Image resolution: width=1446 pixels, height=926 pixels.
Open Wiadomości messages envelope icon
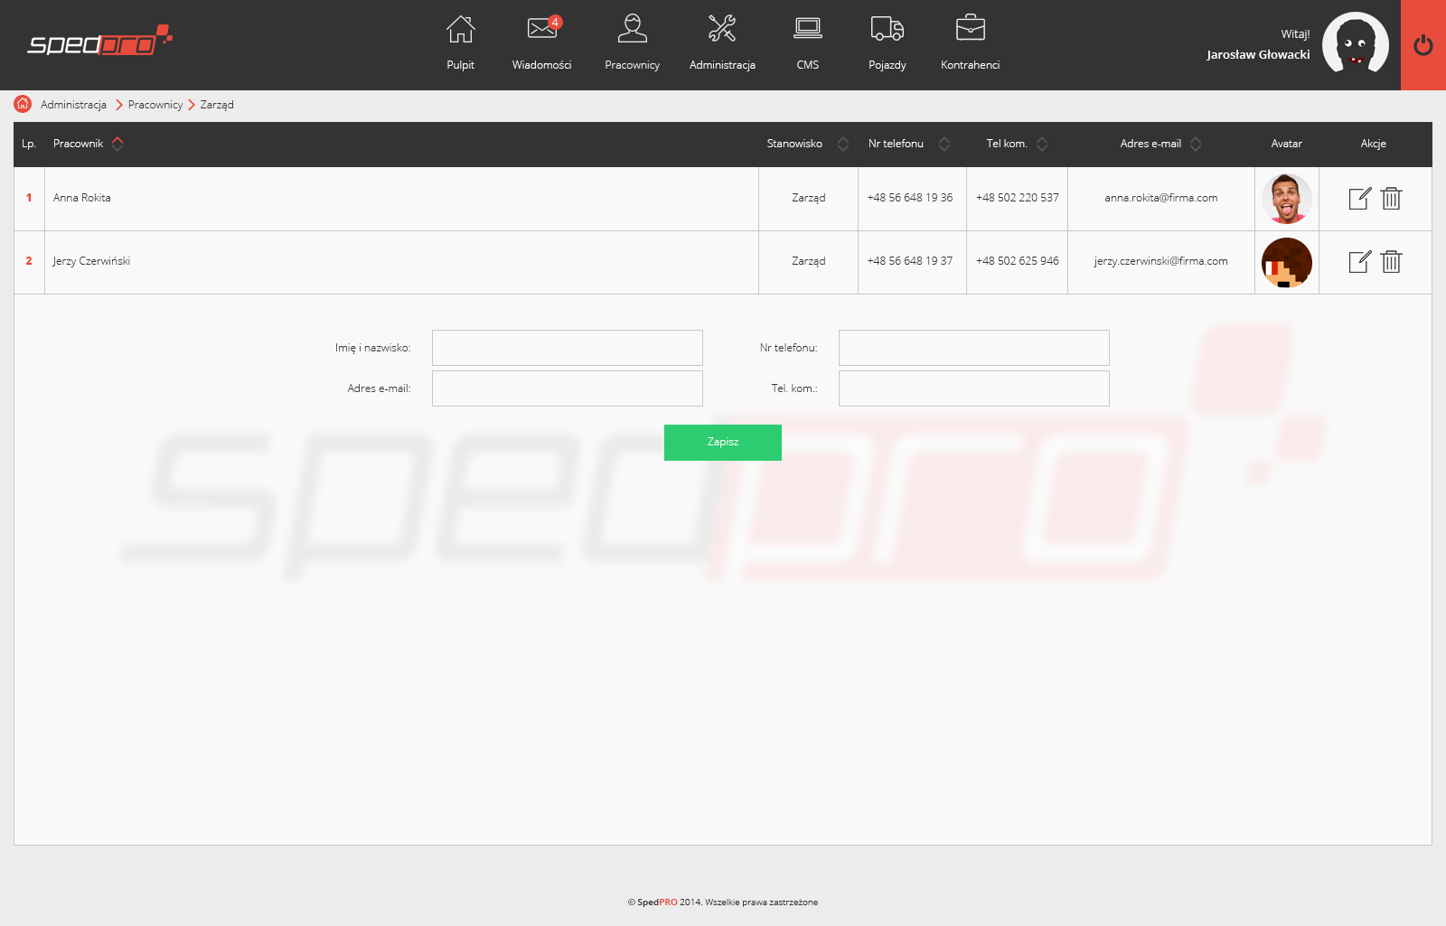(541, 31)
